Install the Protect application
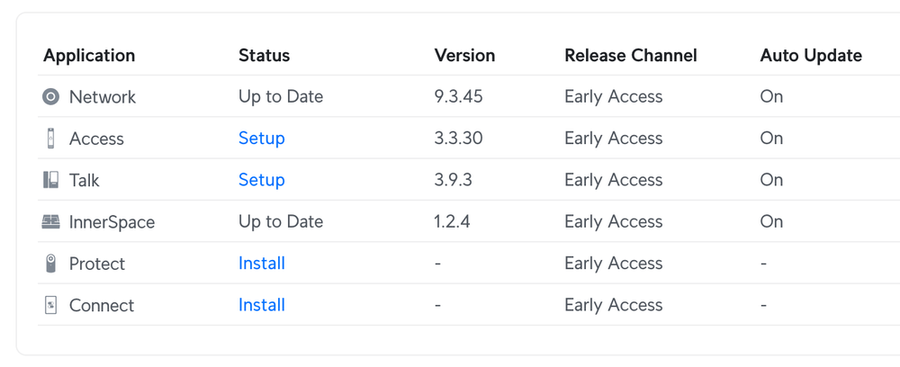 point(261,264)
